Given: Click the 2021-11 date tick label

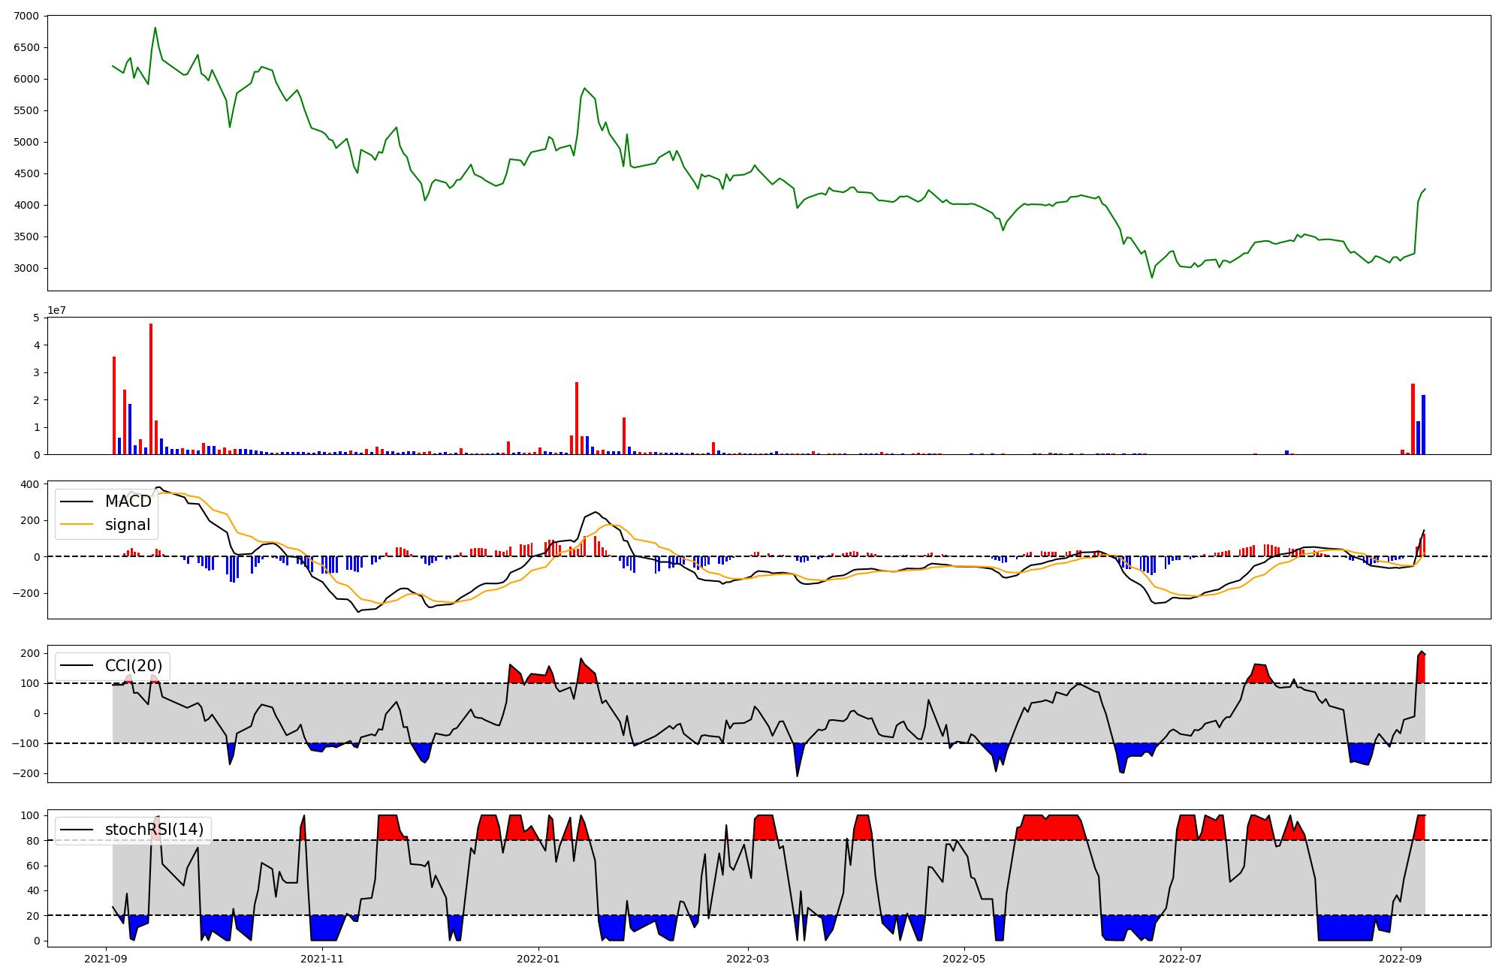Looking at the screenshot, I should click(x=322, y=959).
